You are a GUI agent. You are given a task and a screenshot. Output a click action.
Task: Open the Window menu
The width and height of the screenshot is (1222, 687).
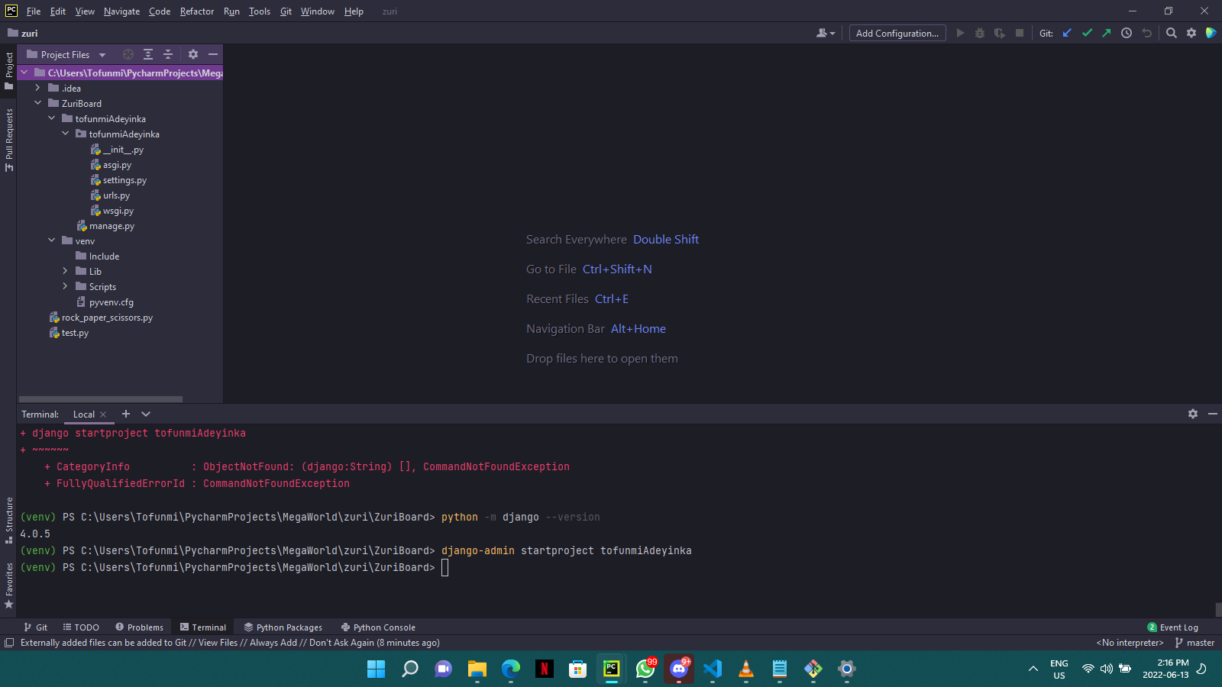[318, 11]
